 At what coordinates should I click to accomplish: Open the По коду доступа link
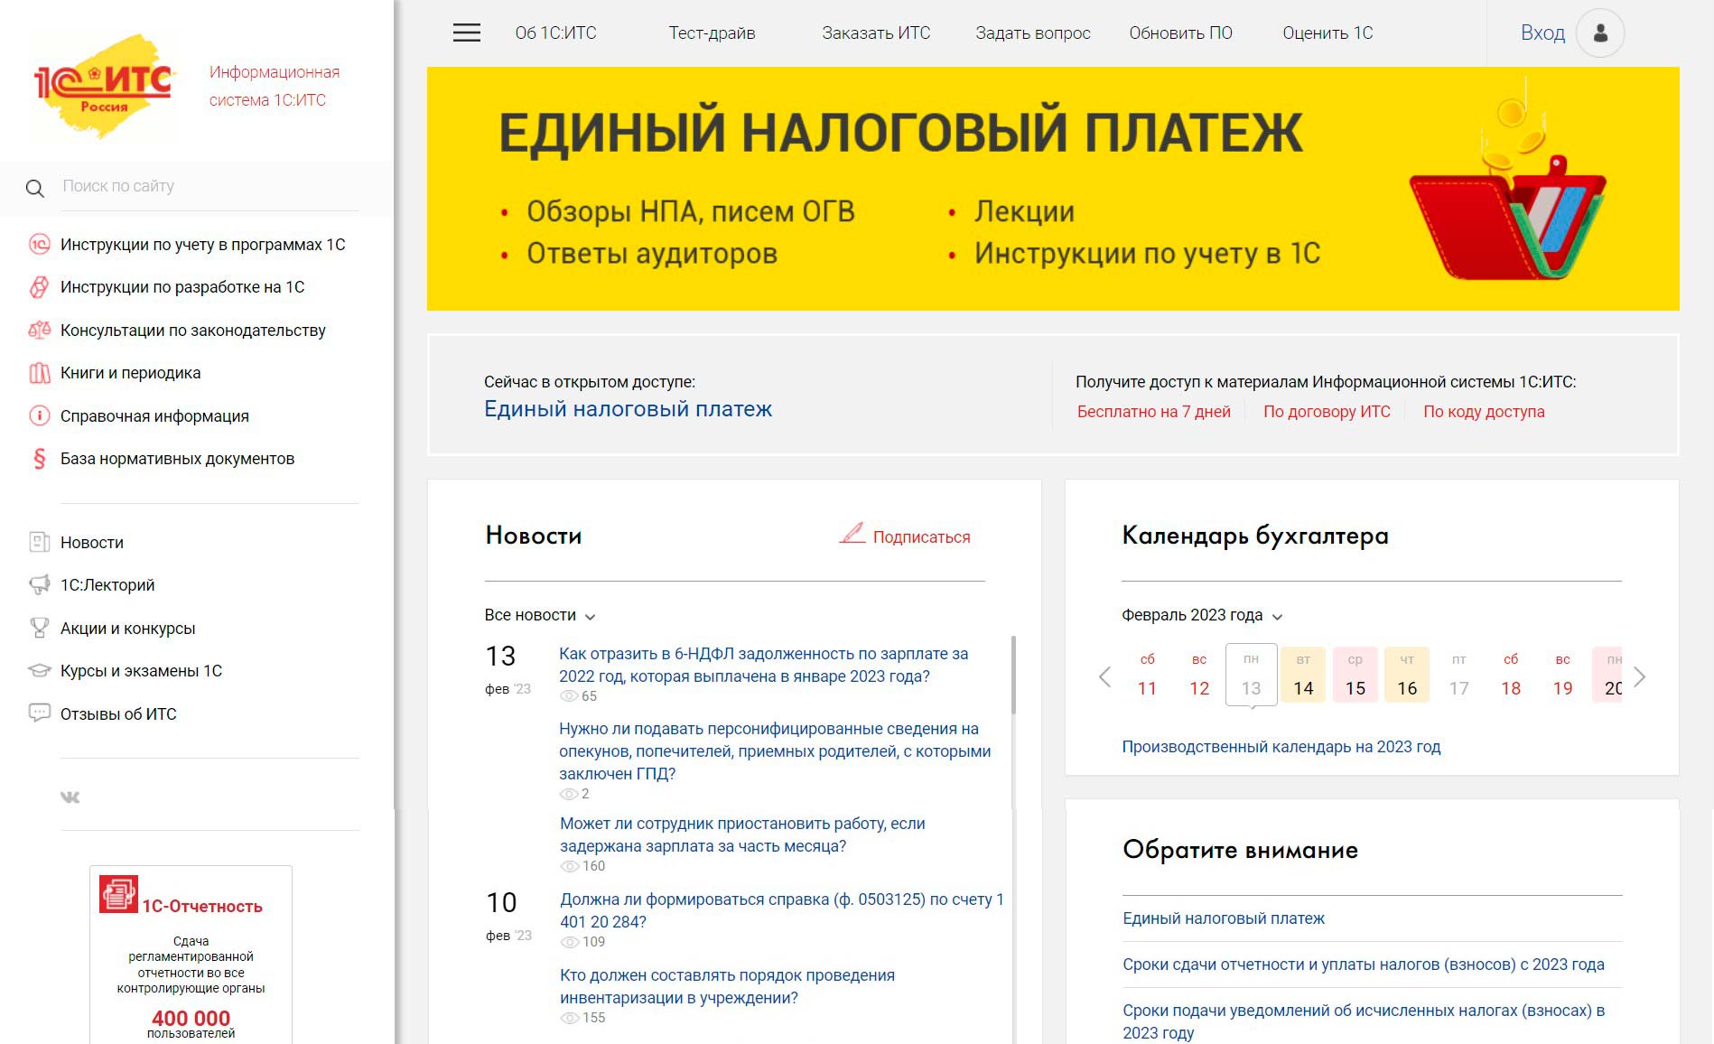coord(1484,412)
